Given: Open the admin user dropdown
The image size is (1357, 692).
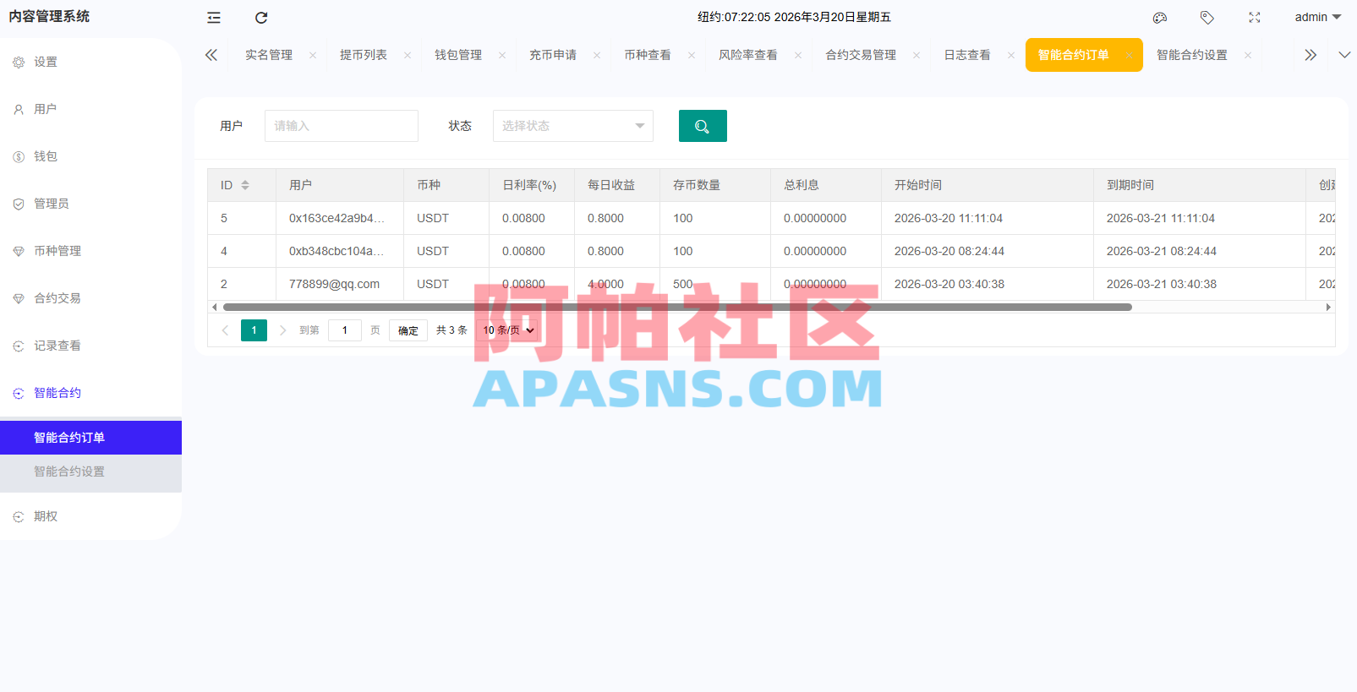Looking at the screenshot, I should coord(1318,17).
